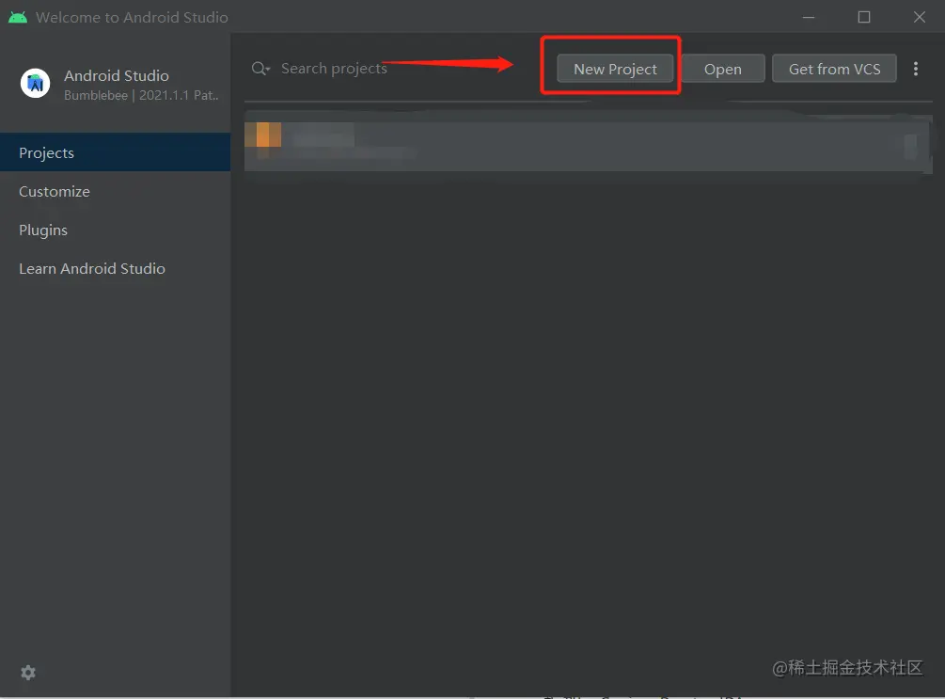
Task: Select the Projects tab in sidebar
Action: 115,152
